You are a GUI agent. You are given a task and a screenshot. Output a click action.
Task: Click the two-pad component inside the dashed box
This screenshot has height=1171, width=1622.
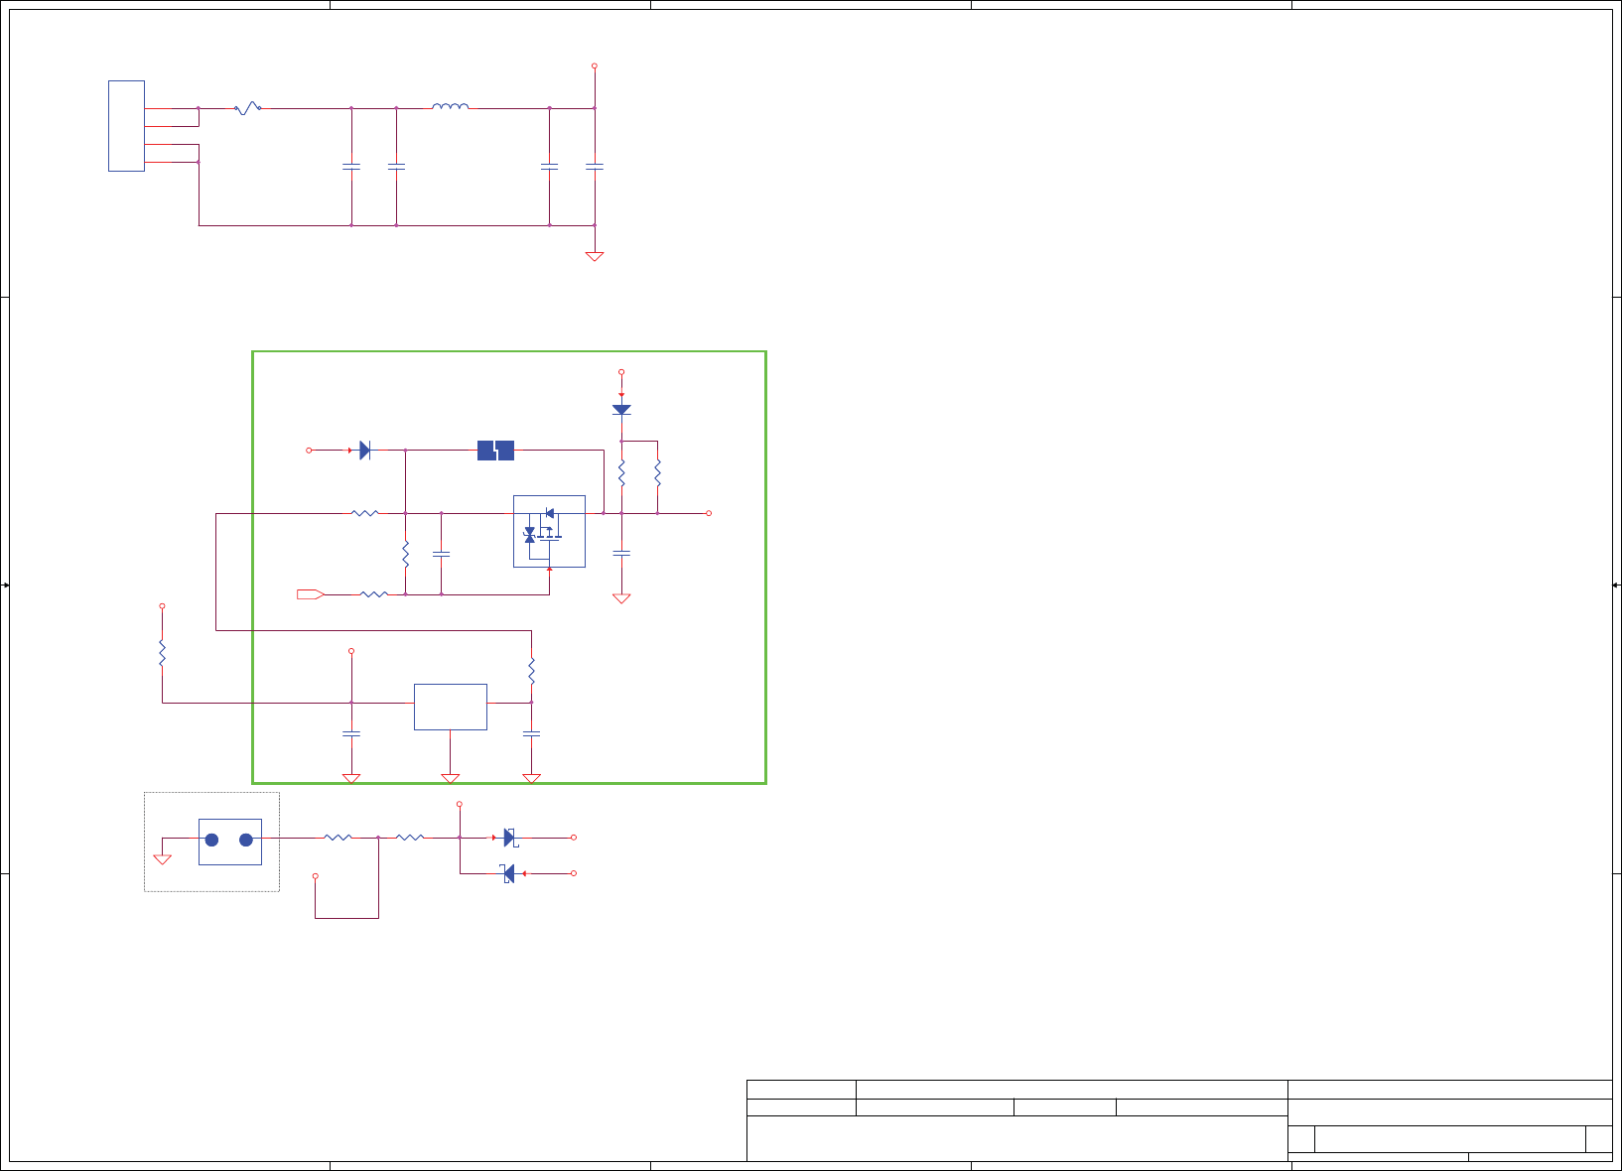click(x=230, y=842)
